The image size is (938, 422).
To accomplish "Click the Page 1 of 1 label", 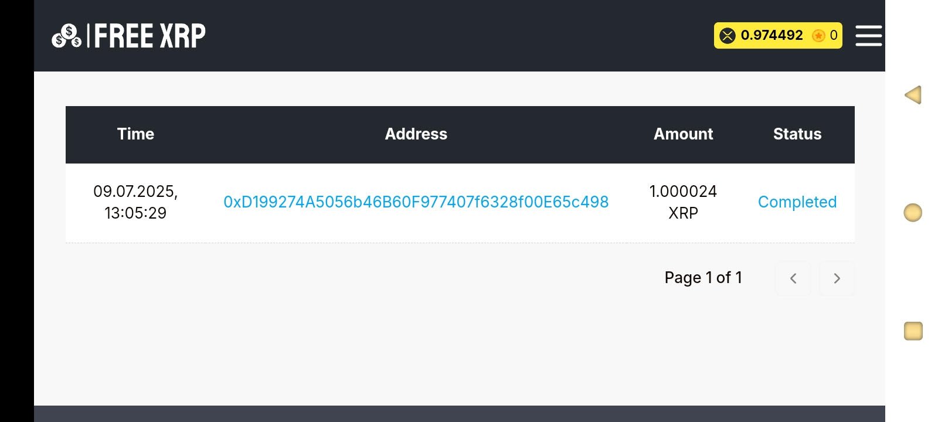I will [x=703, y=278].
